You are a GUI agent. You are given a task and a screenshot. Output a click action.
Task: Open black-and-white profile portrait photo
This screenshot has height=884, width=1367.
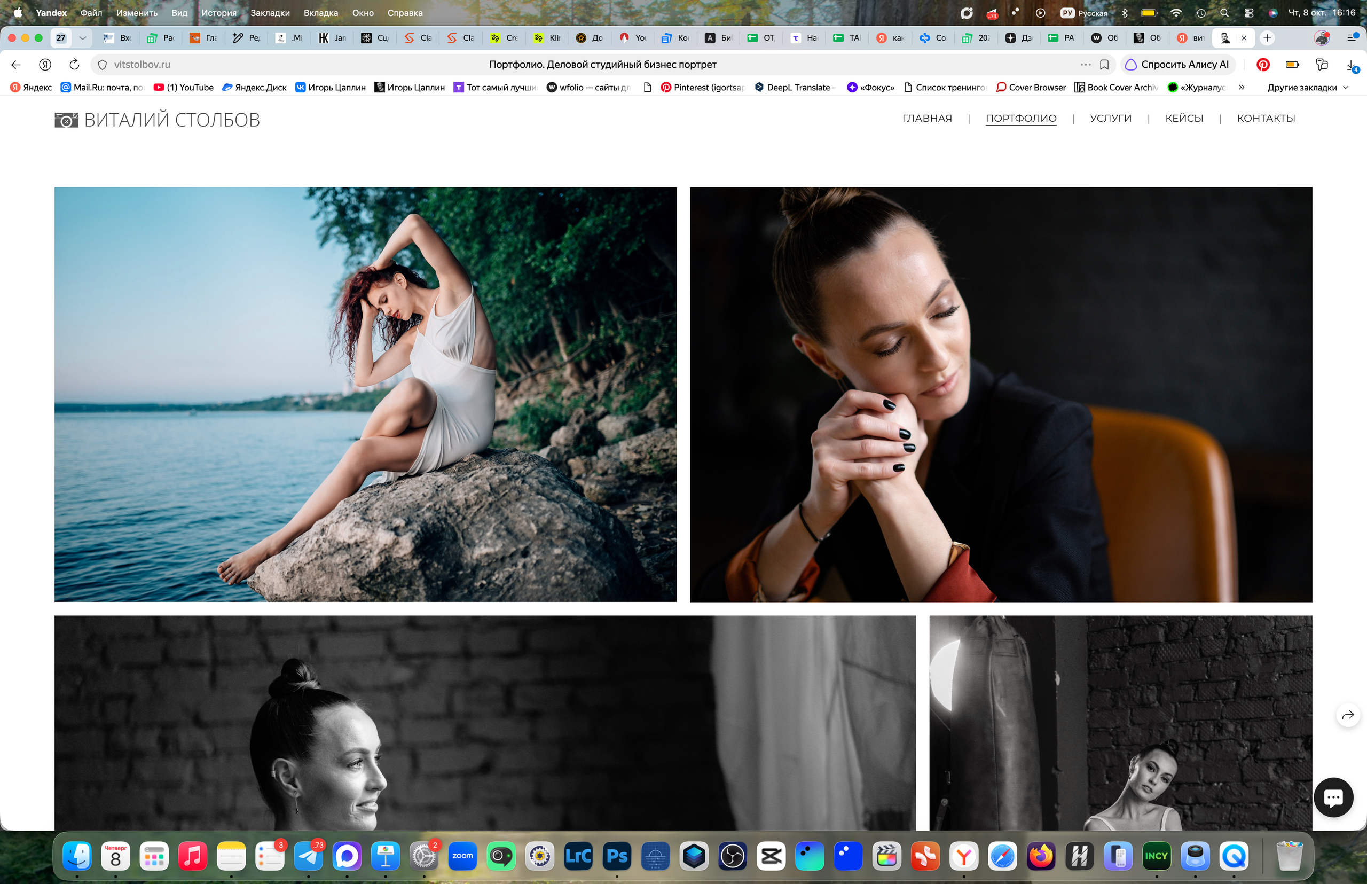(x=485, y=723)
